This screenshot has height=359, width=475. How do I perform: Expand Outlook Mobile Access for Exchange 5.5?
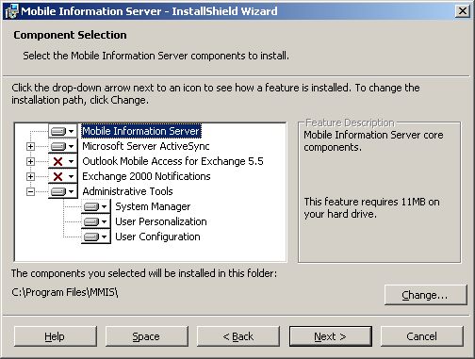pos(30,161)
